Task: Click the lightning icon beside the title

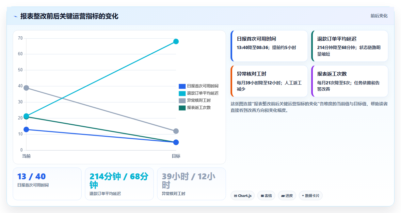Action: (x=15, y=16)
